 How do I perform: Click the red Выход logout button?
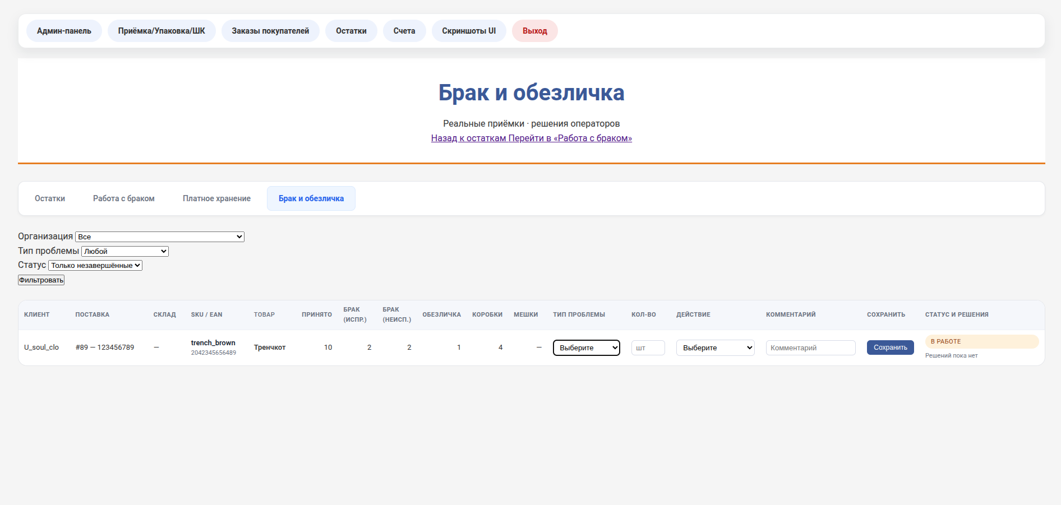(x=534, y=31)
